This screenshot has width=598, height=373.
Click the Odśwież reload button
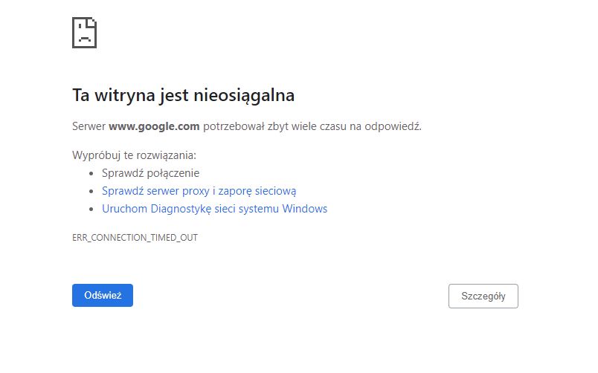point(103,295)
